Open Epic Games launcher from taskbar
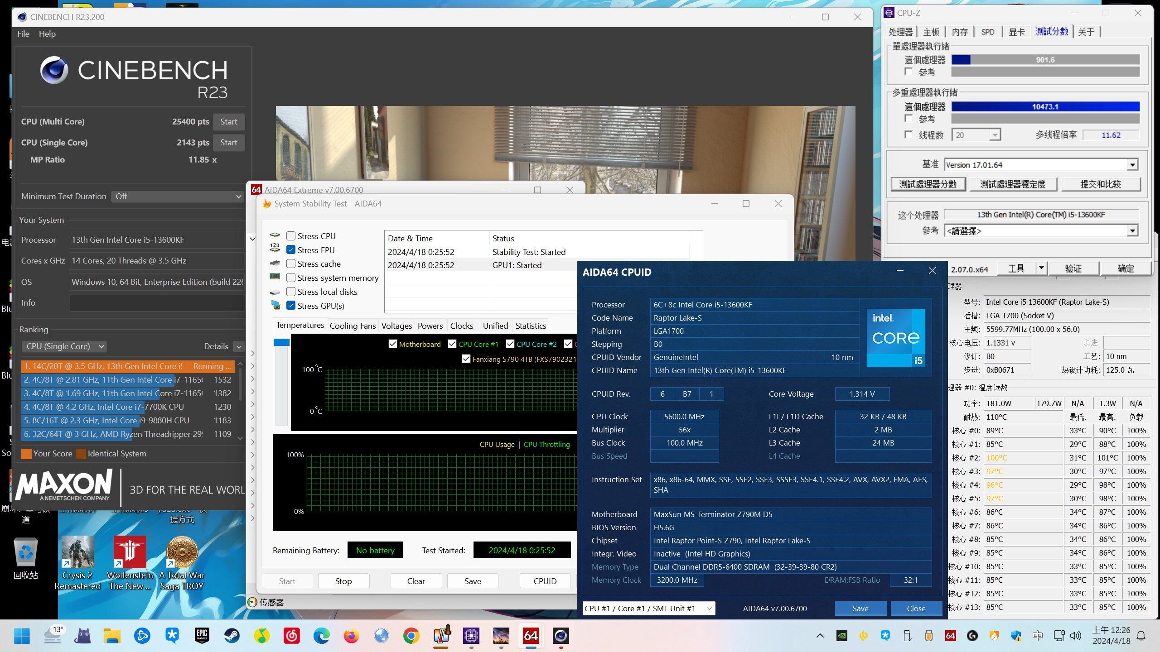 click(202, 636)
